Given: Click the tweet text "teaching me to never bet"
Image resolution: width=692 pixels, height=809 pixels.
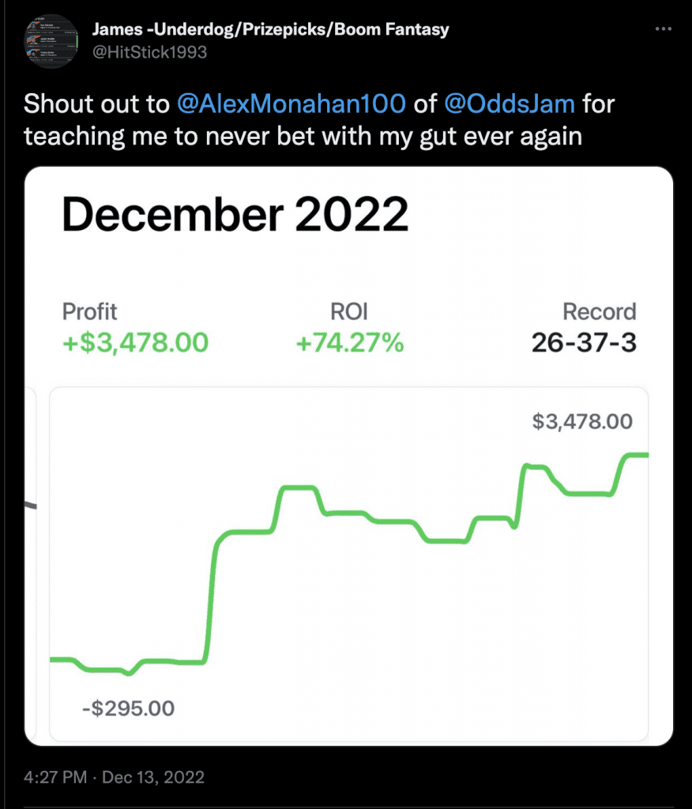Looking at the screenshot, I should coord(166,137).
